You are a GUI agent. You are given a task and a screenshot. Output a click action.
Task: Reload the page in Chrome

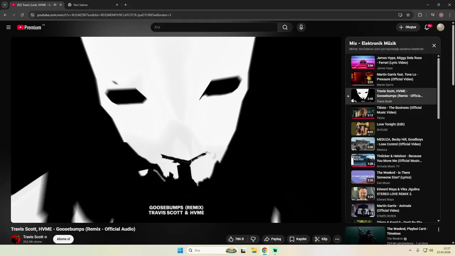(x=22, y=15)
